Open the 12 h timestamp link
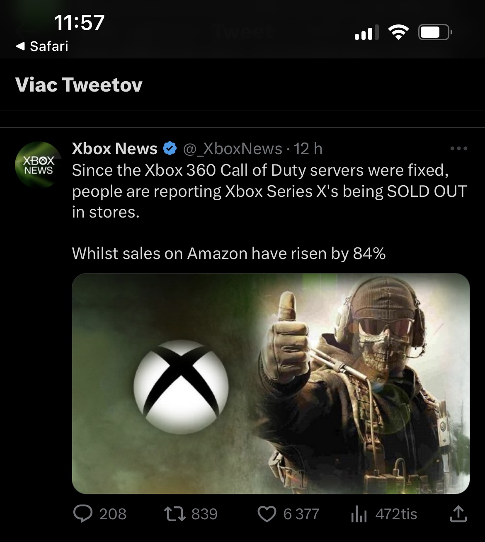This screenshot has width=485, height=542. click(308, 148)
